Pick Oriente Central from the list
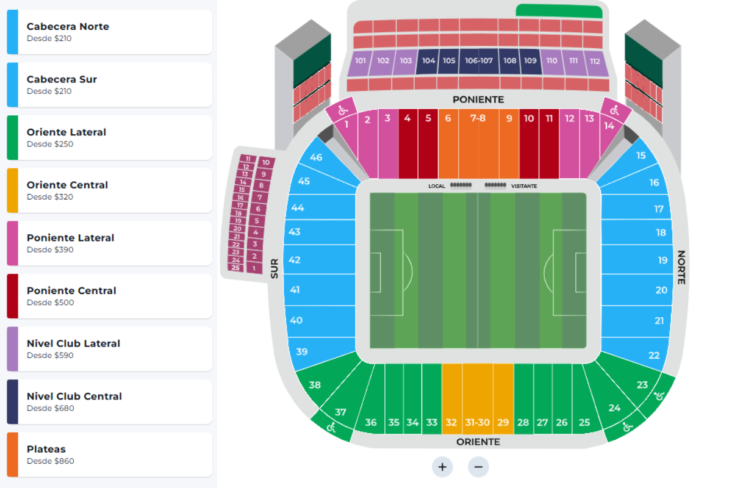Image resolution: width=732 pixels, height=488 pixels. click(x=110, y=190)
